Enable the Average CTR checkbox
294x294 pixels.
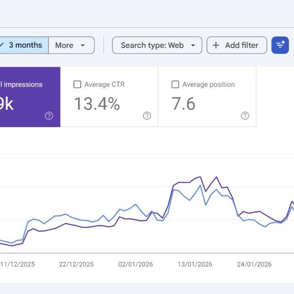tap(77, 85)
